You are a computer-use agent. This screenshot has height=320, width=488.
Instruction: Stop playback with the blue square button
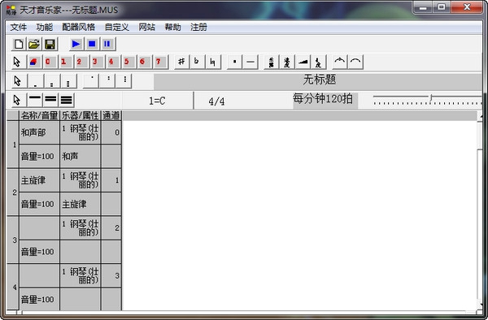(x=92, y=44)
